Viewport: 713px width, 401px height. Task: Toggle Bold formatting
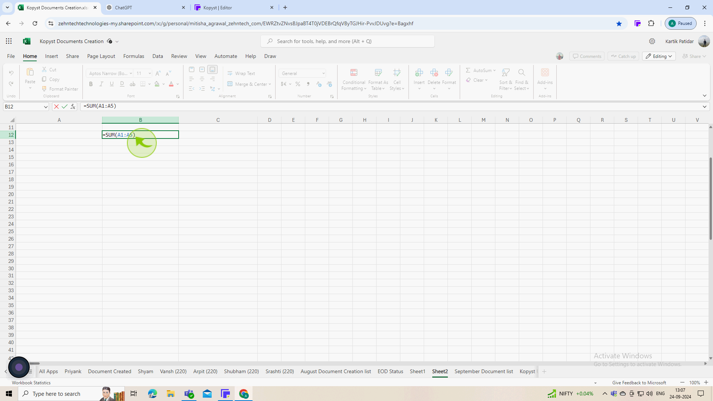[x=91, y=84]
